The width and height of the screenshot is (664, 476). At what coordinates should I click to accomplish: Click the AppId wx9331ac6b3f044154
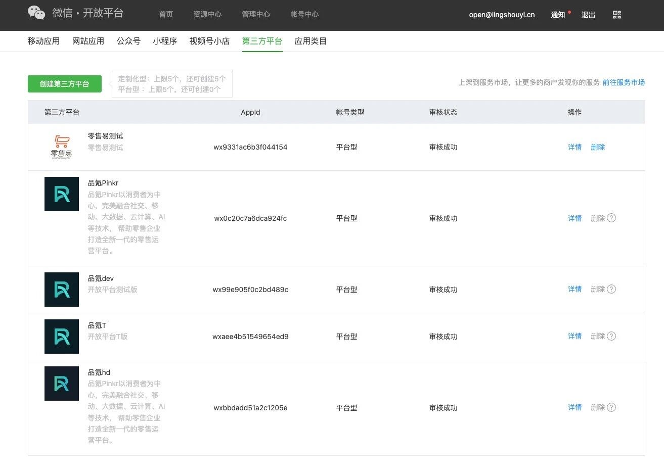(x=250, y=147)
